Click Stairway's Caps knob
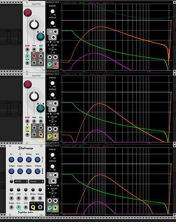This screenshot has height=222, width=176. coord(20,171)
